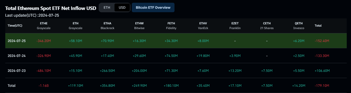
Task: Click the CETH 21 Shares column header
Action: [267, 26]
